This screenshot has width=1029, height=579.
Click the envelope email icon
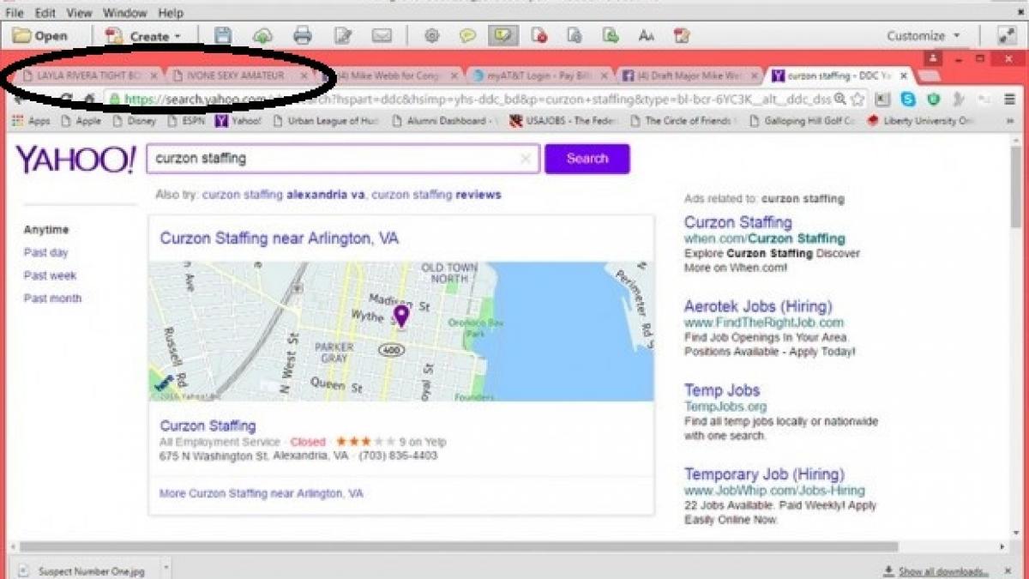(x=382, y=36)
